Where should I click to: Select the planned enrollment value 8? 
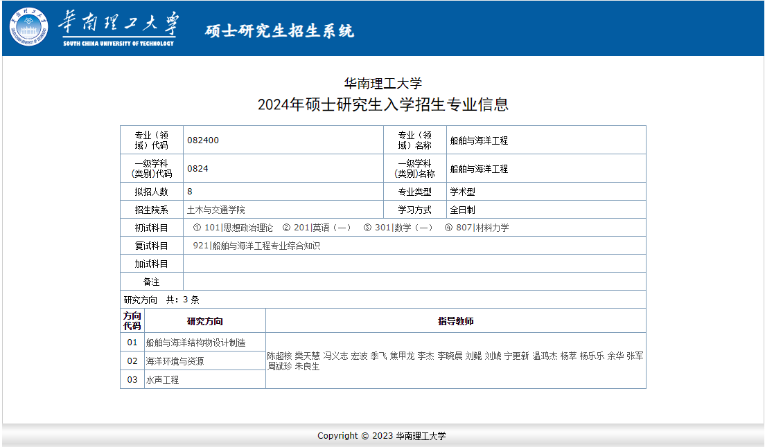point(190,192)
